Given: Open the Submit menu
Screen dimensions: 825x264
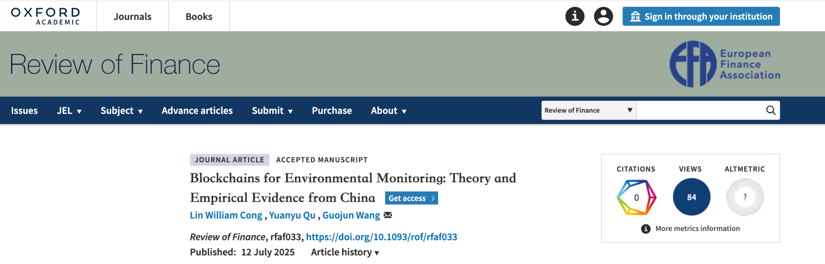Looking at the screenshot, I should coord(272,111).
